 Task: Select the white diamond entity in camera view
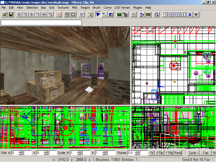click(89, 90)
